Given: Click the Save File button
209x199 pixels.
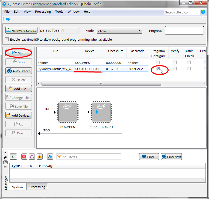Looking at the screenshot, I should [x=19, y=106].
